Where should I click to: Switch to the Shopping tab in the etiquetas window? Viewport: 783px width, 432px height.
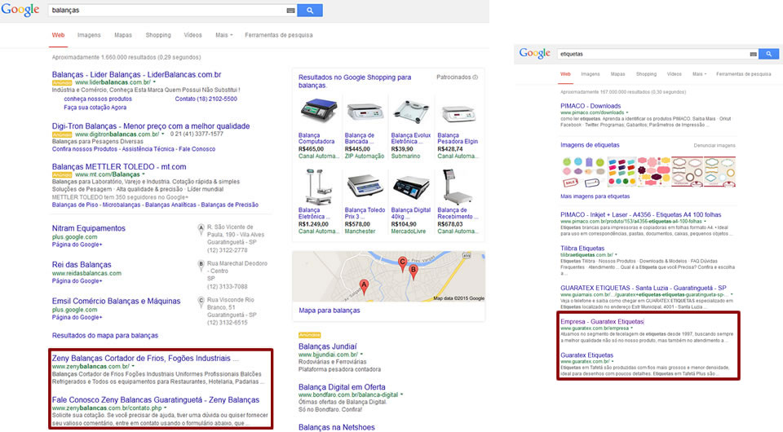click(646, 74)
